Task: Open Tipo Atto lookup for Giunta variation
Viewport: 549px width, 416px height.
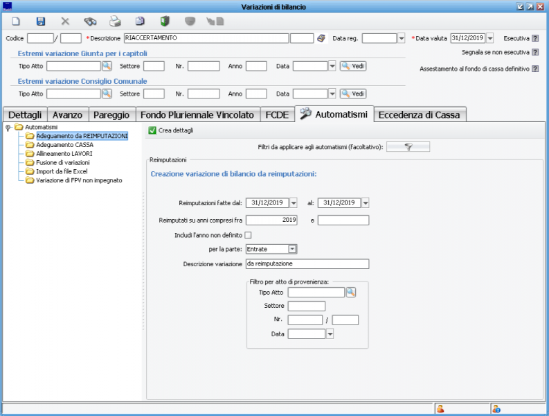Action: [x=107, y=66]
